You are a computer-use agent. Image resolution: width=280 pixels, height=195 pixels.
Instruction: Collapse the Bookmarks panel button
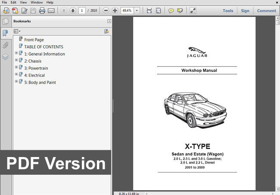[109, 21]
